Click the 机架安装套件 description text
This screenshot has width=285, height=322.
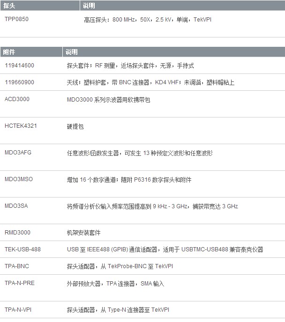coord(83,233)
